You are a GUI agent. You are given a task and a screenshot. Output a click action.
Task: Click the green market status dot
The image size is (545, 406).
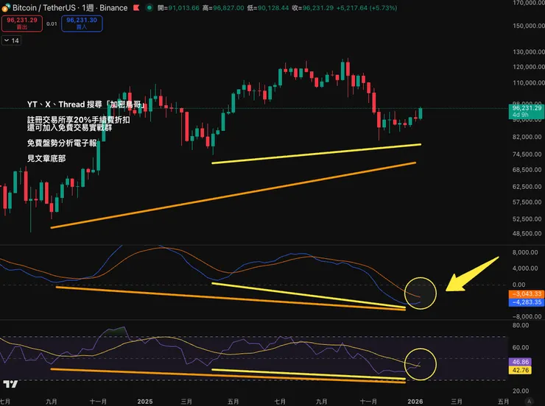click(x=149, y=7)
